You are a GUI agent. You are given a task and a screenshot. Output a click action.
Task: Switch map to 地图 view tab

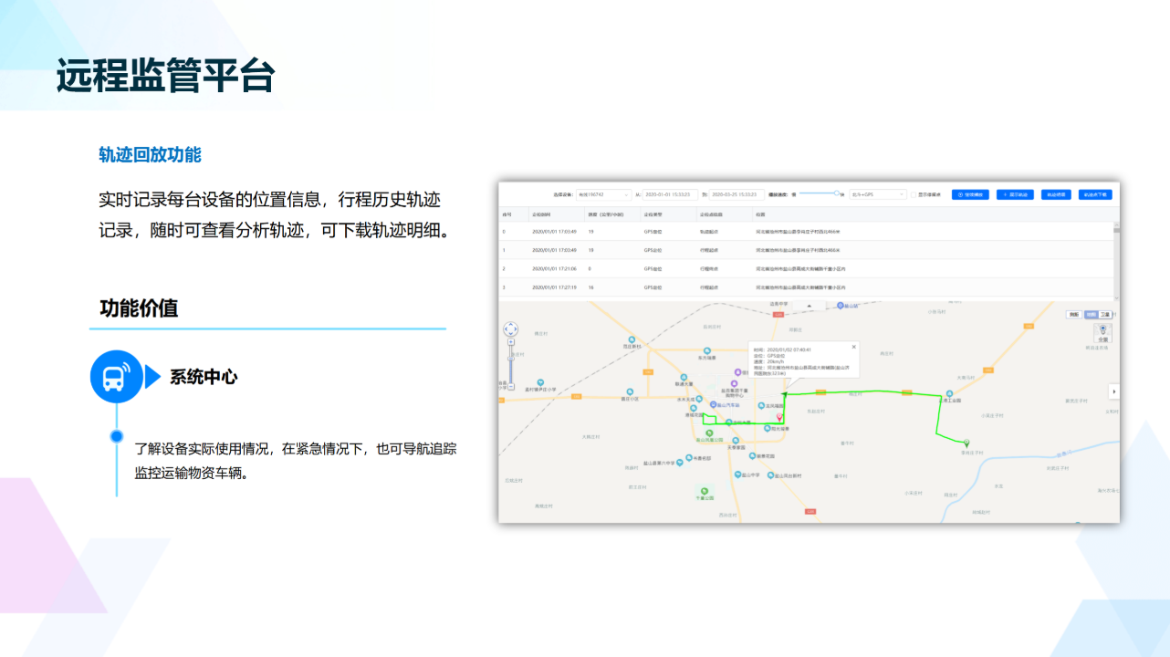(x=1091, y=314)
